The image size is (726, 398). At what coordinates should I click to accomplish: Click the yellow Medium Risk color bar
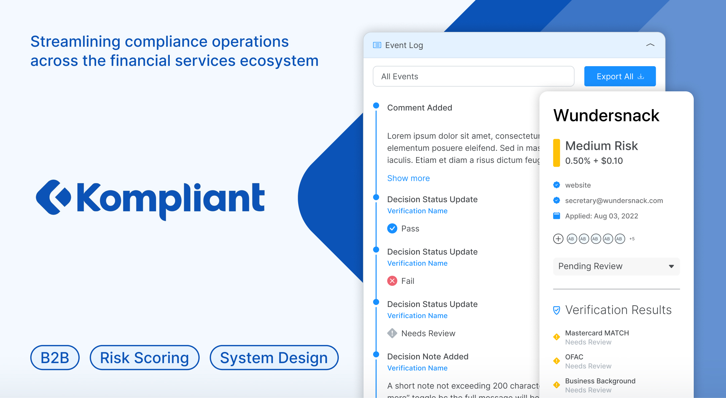coord(557,153)
